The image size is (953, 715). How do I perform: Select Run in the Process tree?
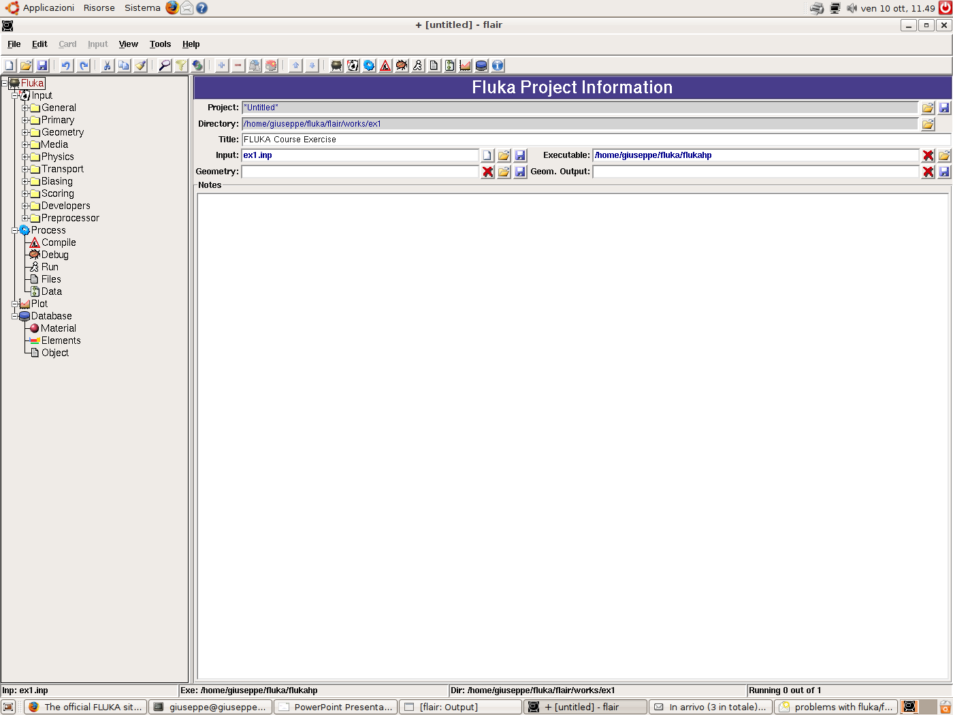[50, 267]
